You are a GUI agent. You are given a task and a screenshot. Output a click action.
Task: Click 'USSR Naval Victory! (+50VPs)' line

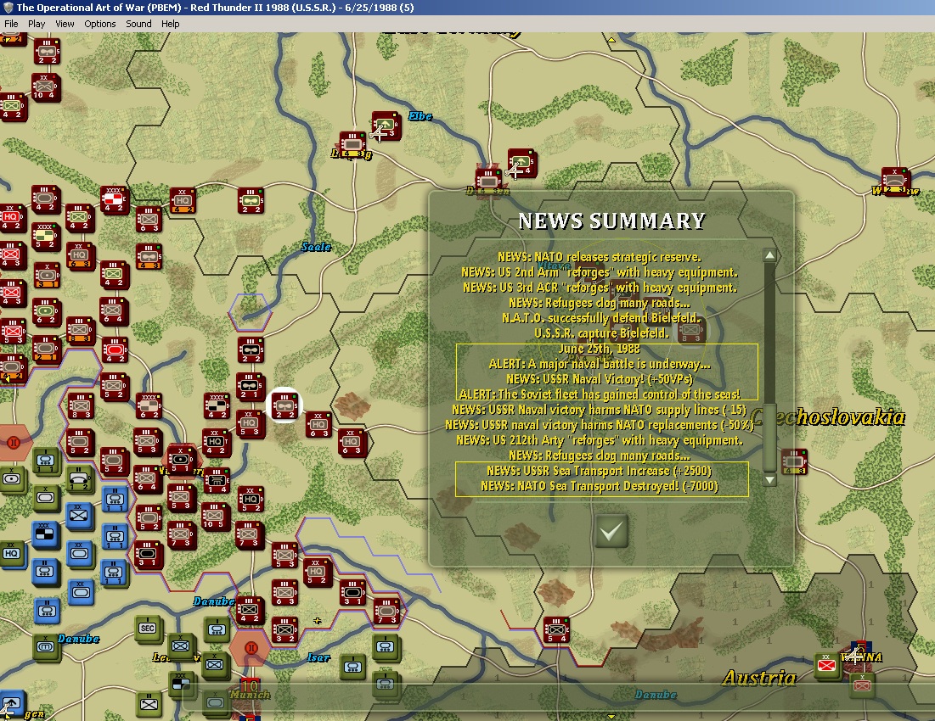[x=600, y=379]
